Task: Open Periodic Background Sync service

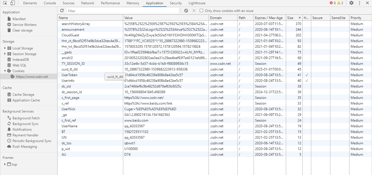Action: click(32, 141)
